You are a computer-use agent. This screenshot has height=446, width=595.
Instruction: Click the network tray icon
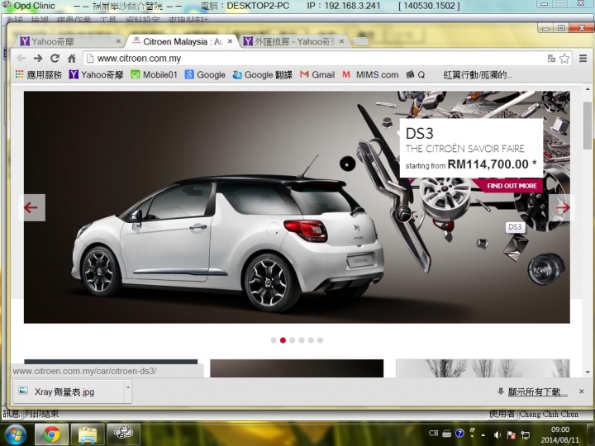pos(526,434)
